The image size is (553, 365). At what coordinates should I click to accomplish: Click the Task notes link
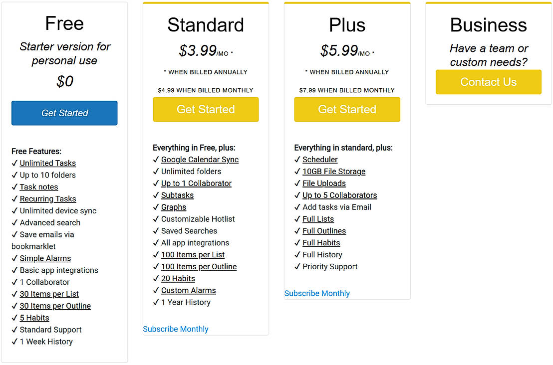[x=39, y=187]
